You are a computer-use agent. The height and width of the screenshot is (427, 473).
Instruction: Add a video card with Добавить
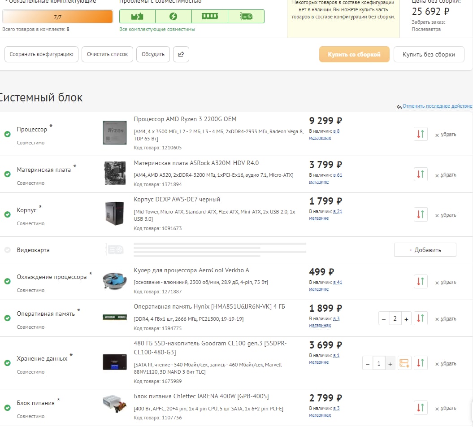click(x=425, y=250)
